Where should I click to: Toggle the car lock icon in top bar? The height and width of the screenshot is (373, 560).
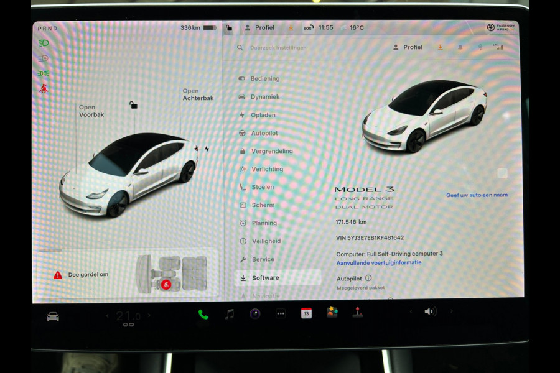pyautogui.click(x=229, y=28)
